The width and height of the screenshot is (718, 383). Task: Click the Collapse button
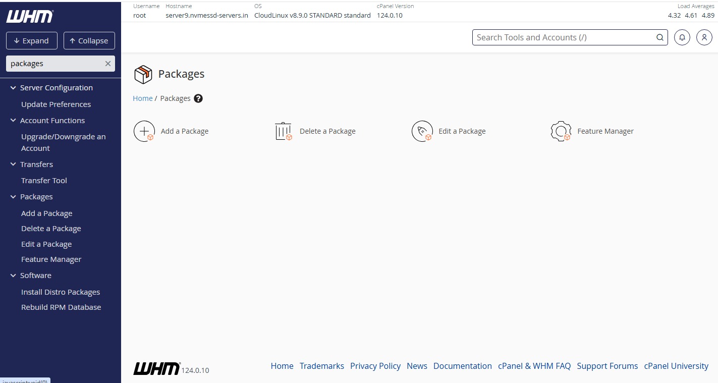tap(89, 41)
